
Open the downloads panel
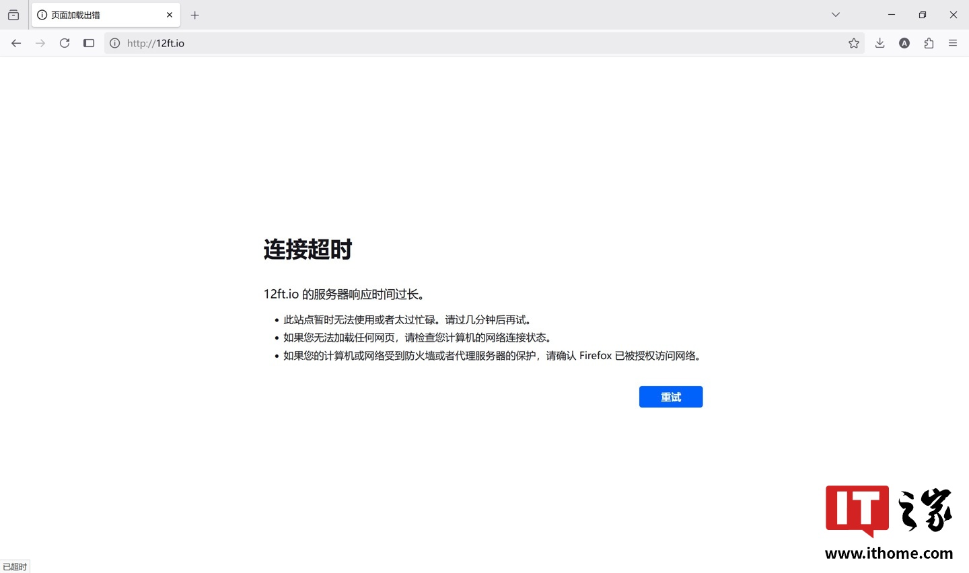[880, 43]
